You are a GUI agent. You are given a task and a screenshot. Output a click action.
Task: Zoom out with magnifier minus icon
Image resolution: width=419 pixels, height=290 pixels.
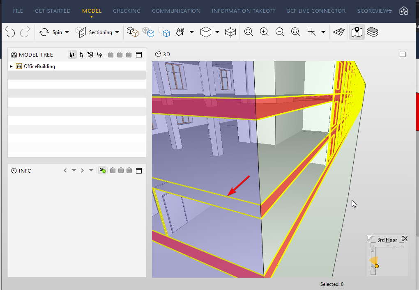280,32
